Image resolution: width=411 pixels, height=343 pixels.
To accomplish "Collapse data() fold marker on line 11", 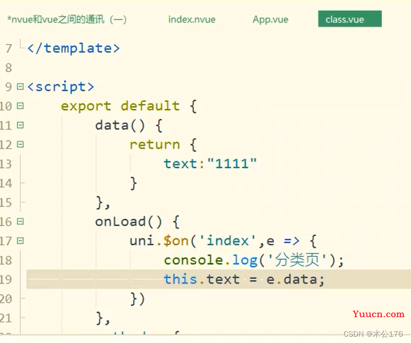I will [20, 125].
